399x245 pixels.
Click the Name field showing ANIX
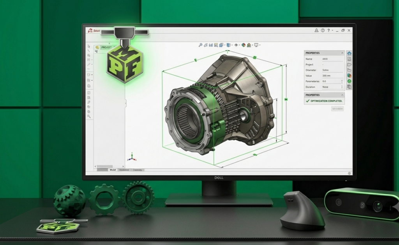tap(333, 59)
